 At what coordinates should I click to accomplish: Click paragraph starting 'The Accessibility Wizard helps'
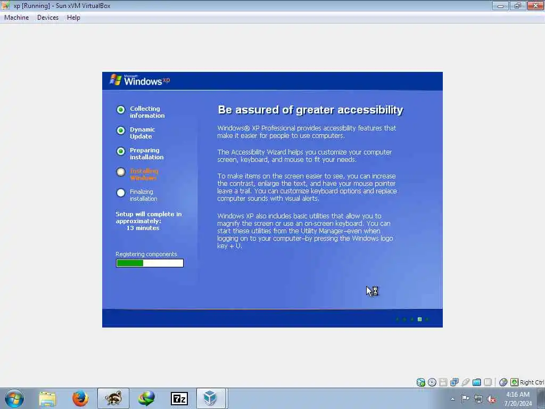[304, 156]
